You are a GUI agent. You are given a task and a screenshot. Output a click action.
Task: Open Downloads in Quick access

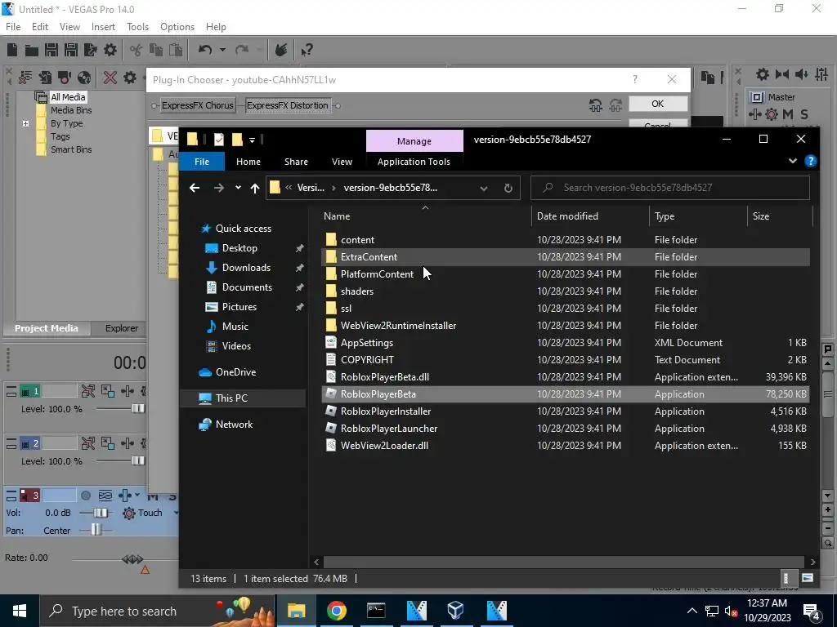point(246,268)
